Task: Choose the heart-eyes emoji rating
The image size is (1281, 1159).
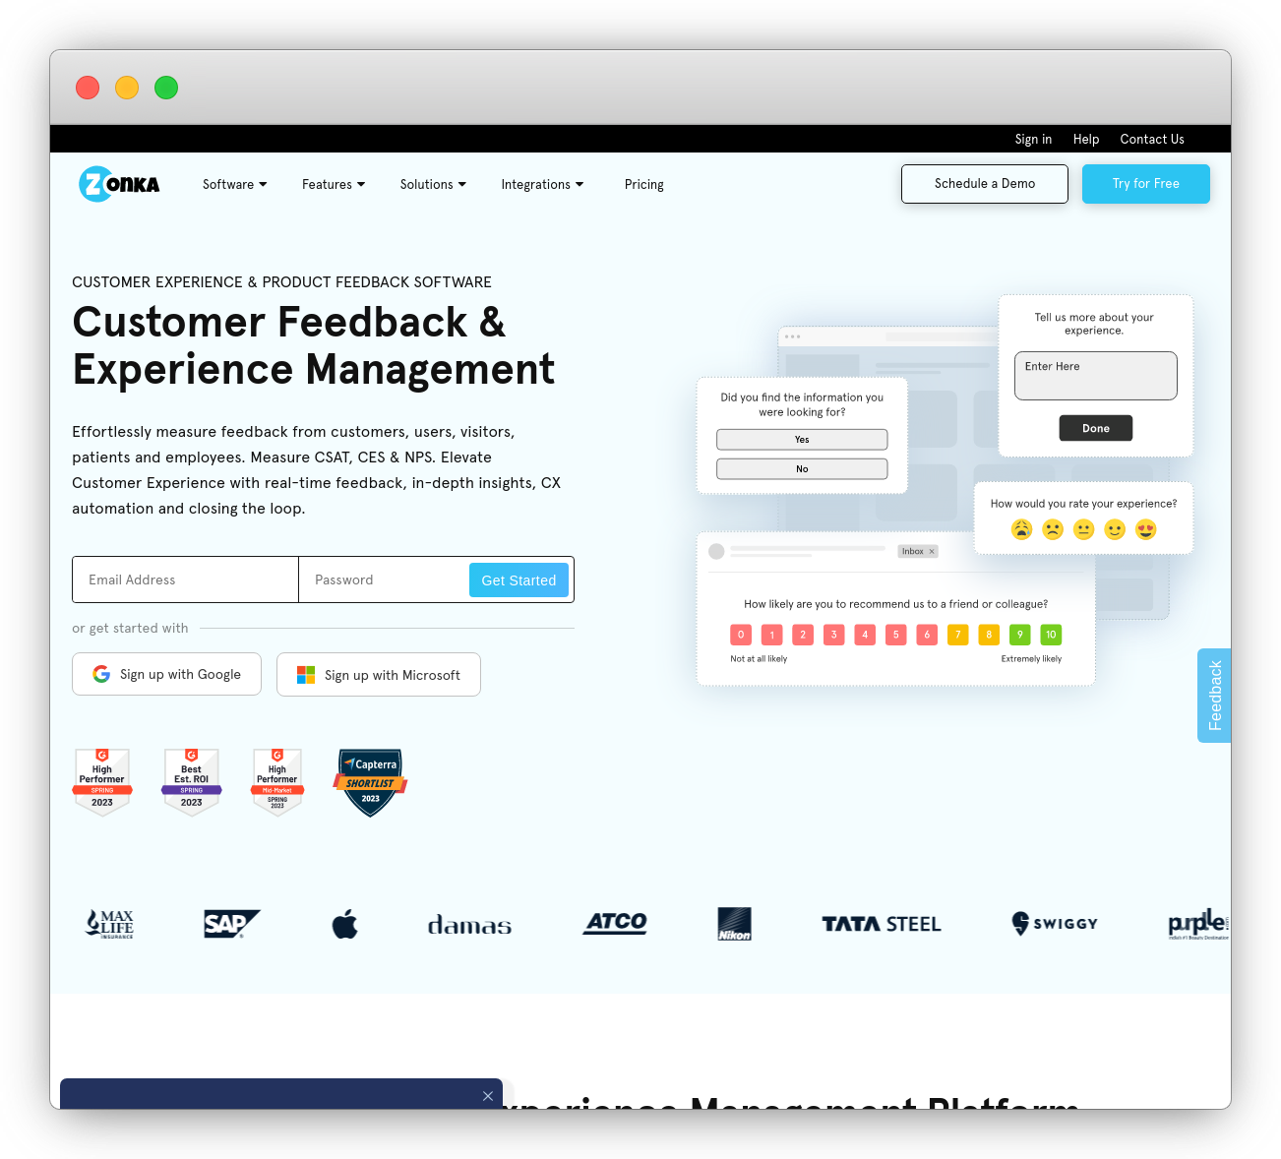Action: pyautogui.click(x=1146, y=529)
